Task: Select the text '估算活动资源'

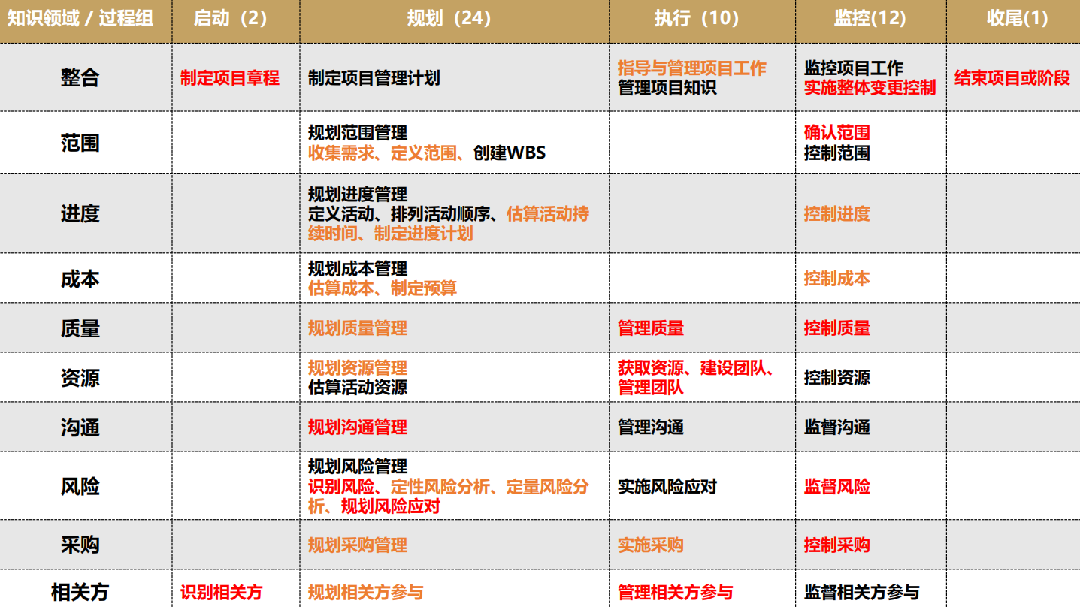Action: [x=357, y=388]
